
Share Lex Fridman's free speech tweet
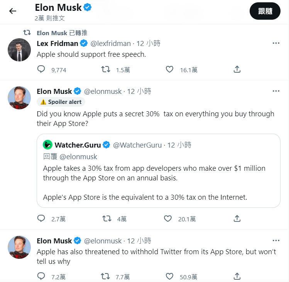(237, 70)
